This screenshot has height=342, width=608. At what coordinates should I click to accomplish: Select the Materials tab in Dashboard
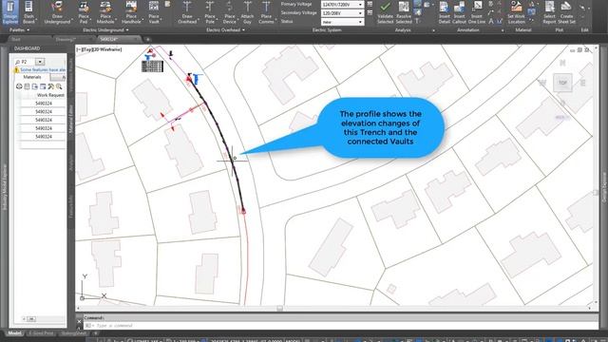click(32, 77)
